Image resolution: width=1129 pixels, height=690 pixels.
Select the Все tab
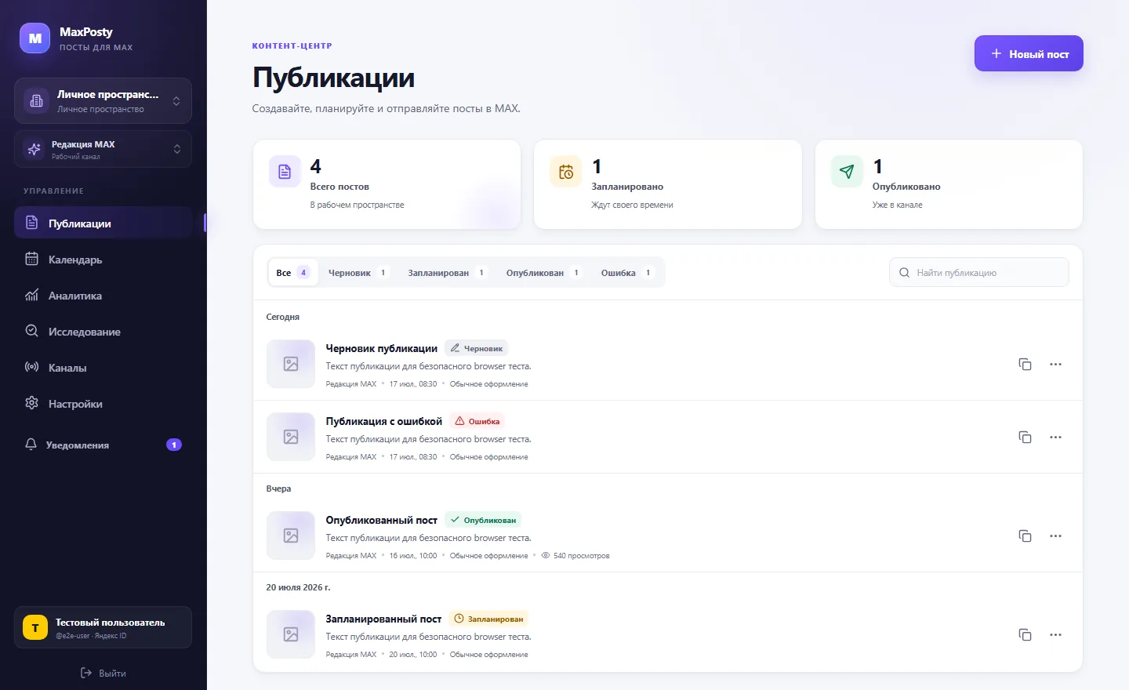pos(292,272)
